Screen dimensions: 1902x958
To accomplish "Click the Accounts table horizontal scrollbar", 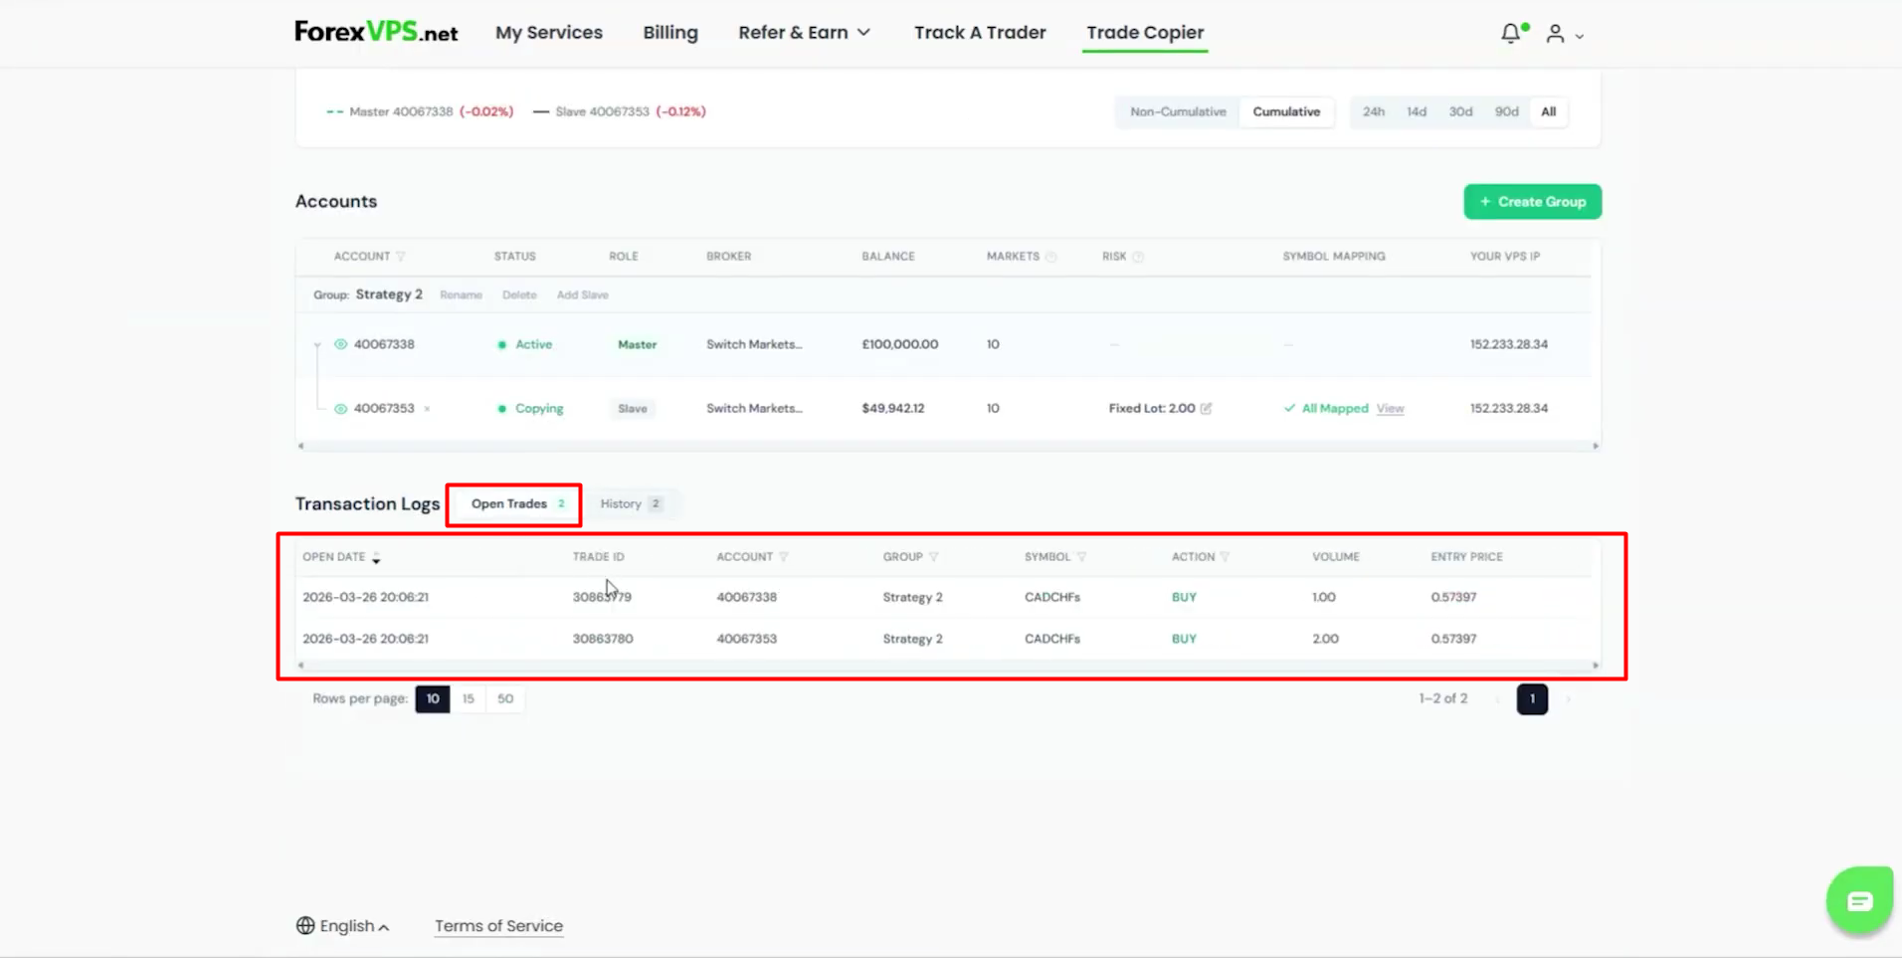I will click(948, 446).
